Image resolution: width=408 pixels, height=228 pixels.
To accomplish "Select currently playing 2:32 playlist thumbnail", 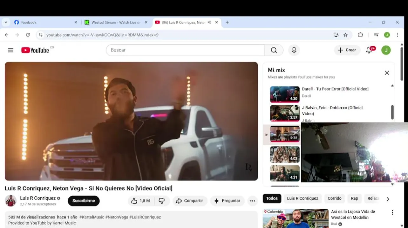I will coord(285,134).
